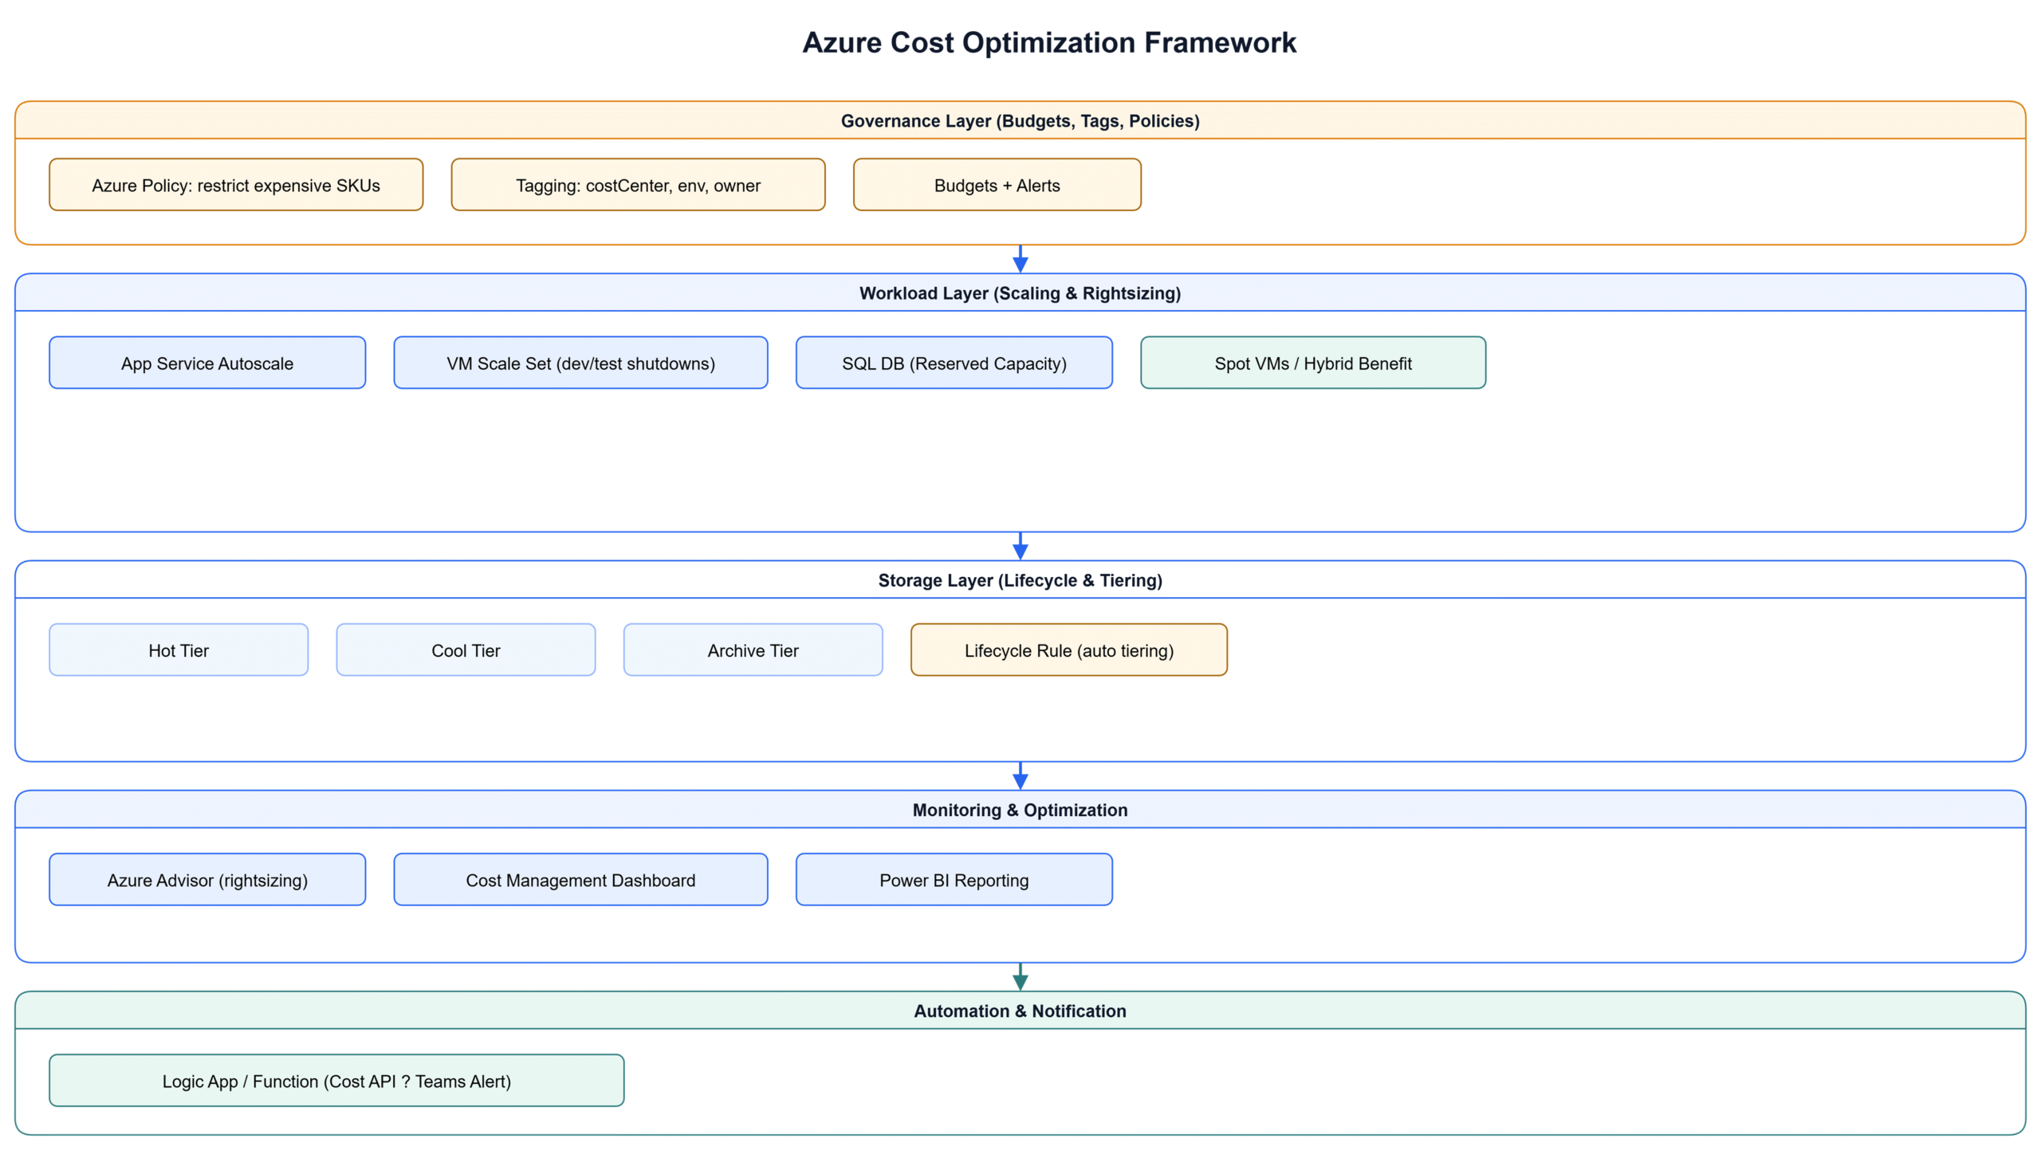Click the Tagging costCenter env owner node
The image size is (2041, 1150).
point(638,185)
